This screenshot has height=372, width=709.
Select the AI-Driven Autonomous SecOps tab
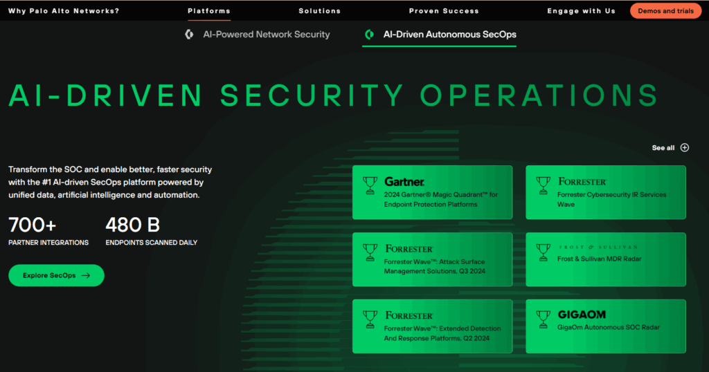pos(440,35)
